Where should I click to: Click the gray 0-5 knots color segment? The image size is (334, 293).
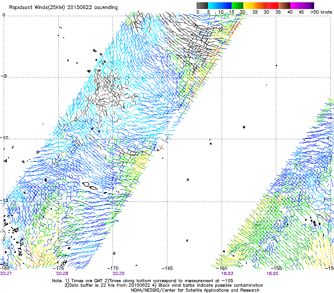coord(202,5)
